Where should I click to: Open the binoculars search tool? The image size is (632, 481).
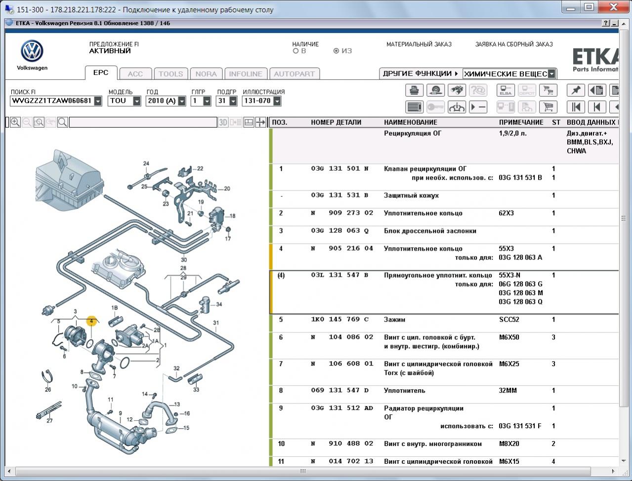click(x=457, y=90)
